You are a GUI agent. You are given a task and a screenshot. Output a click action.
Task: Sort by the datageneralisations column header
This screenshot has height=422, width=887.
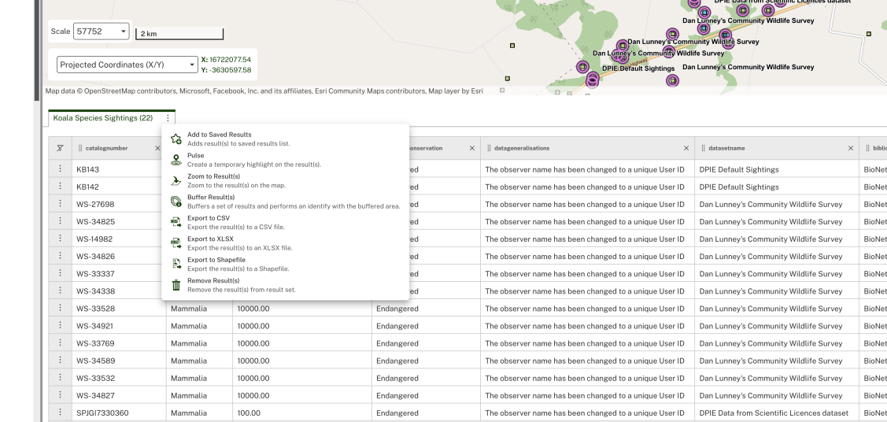coord(522,148)
